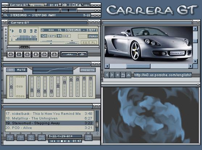Skip to next track in main window
Viewport: 202px width, 150px height.
[x=44, y=54]
